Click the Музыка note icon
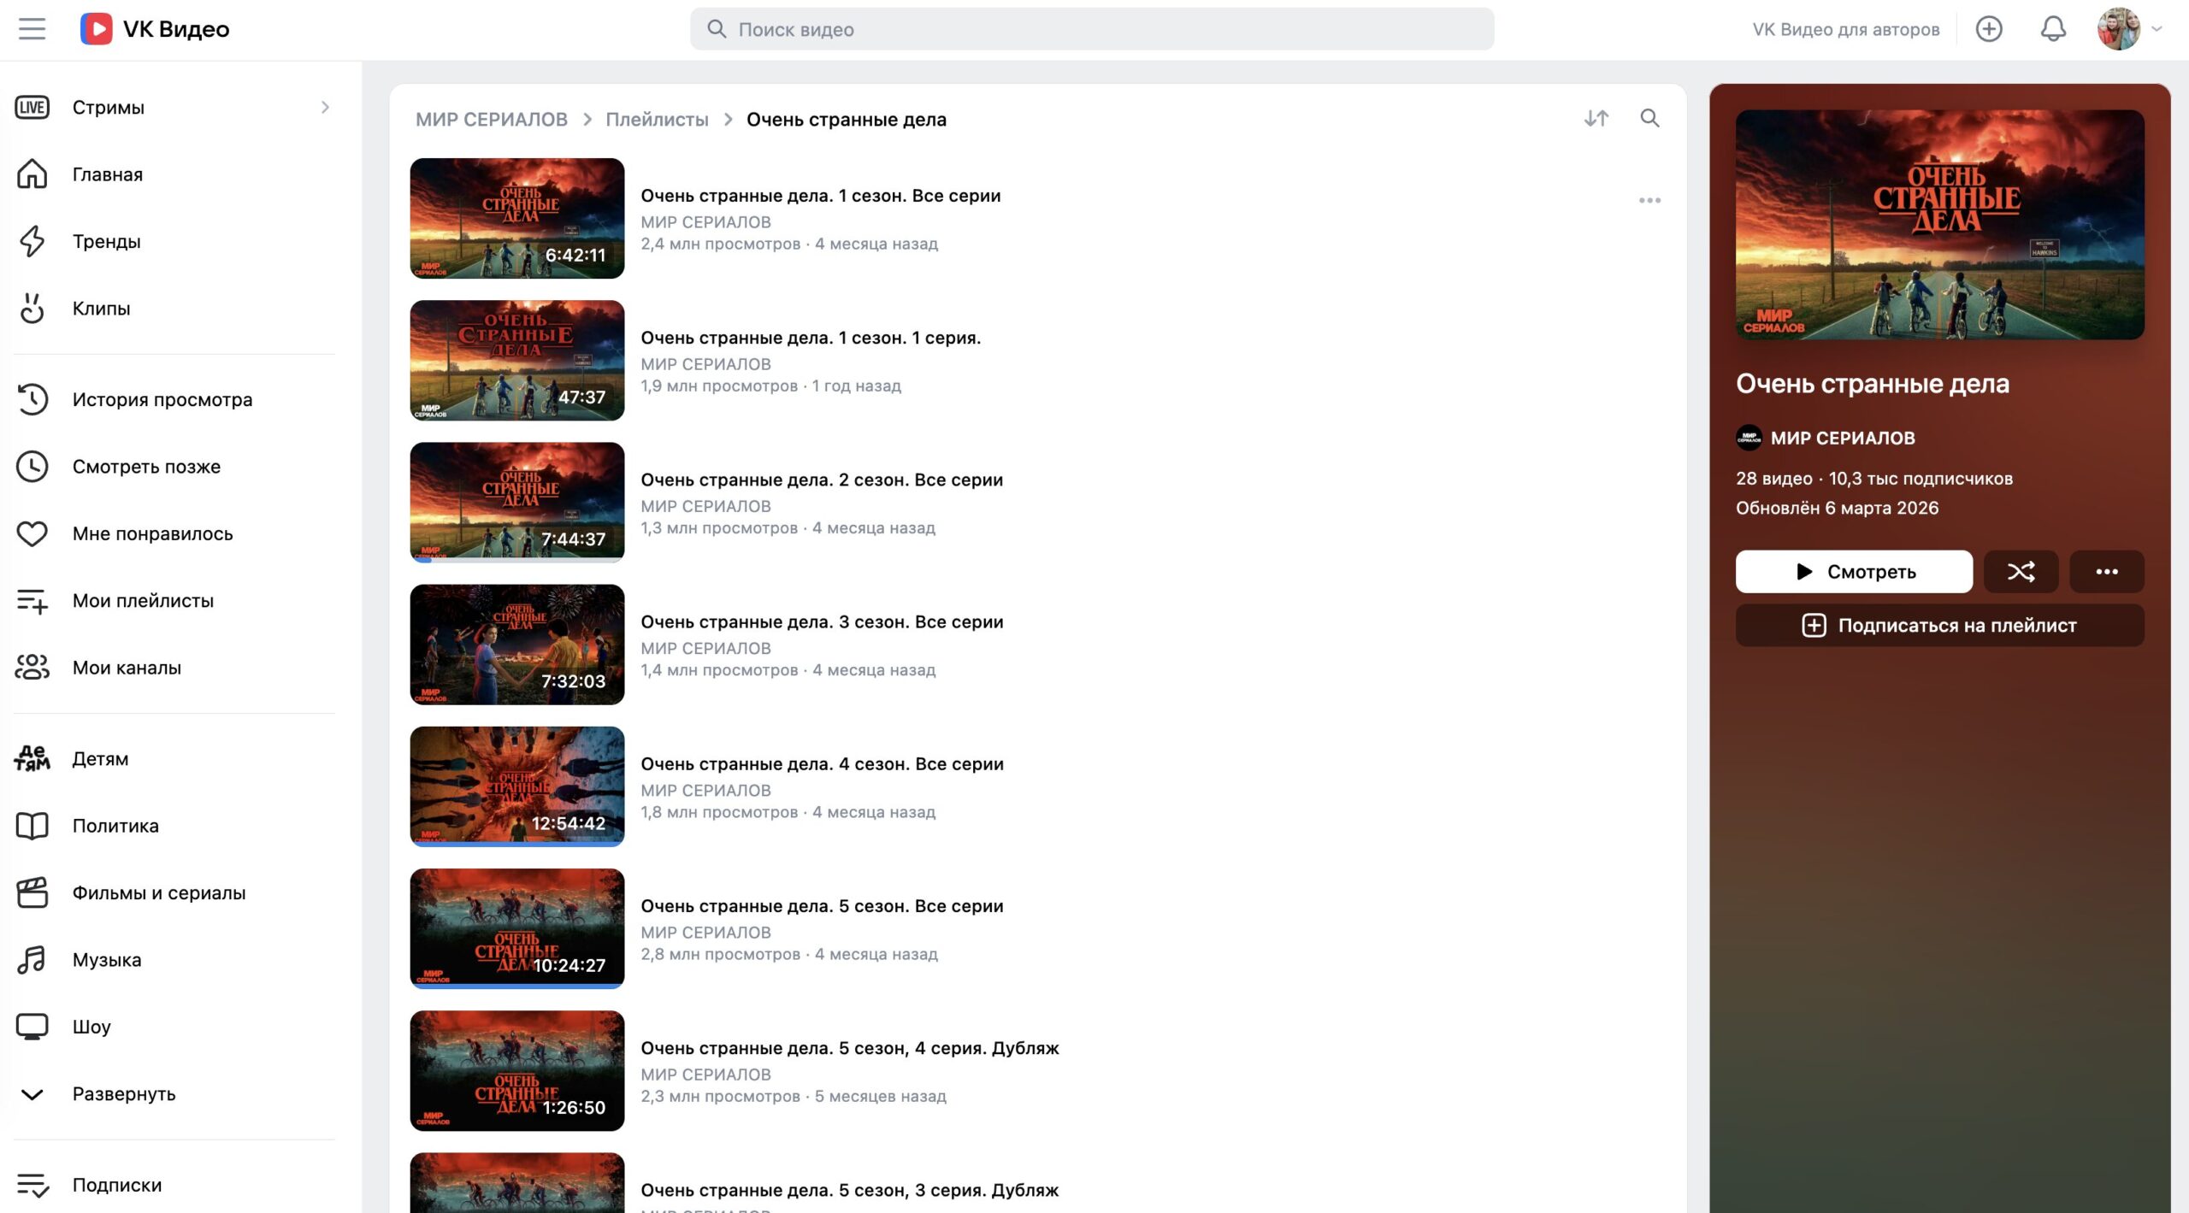 click(x=32, y=959)
